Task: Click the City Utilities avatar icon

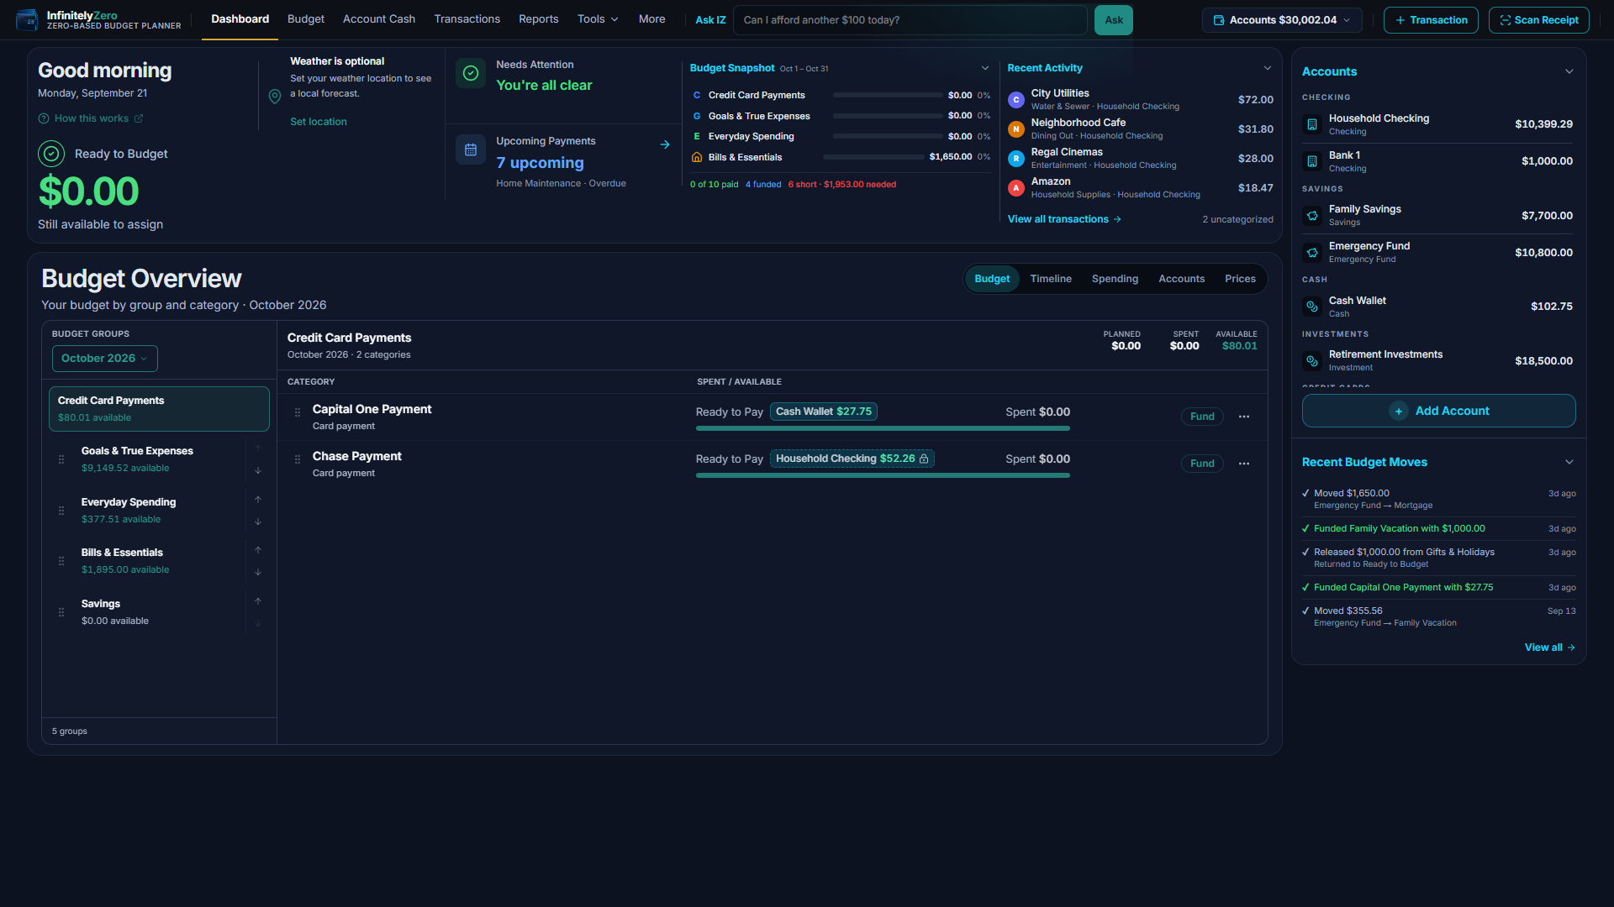Action: [1016, 100]
